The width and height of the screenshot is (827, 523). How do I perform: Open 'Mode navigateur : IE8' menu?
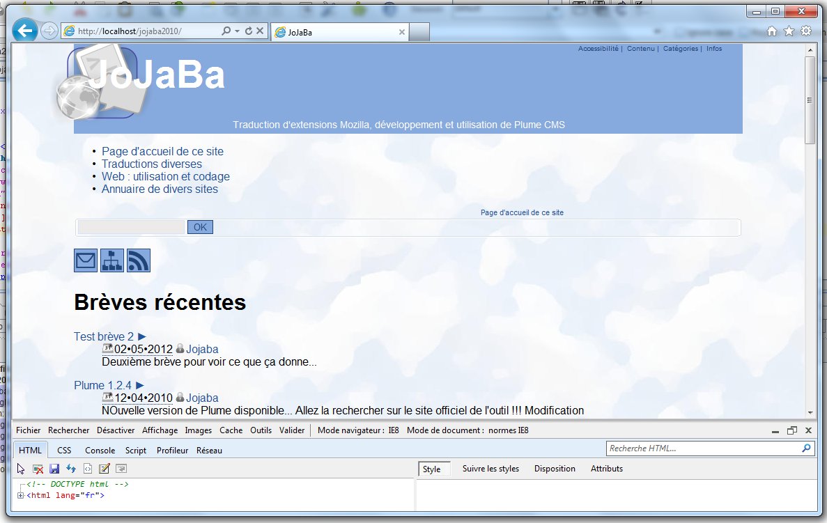(358, 430)
